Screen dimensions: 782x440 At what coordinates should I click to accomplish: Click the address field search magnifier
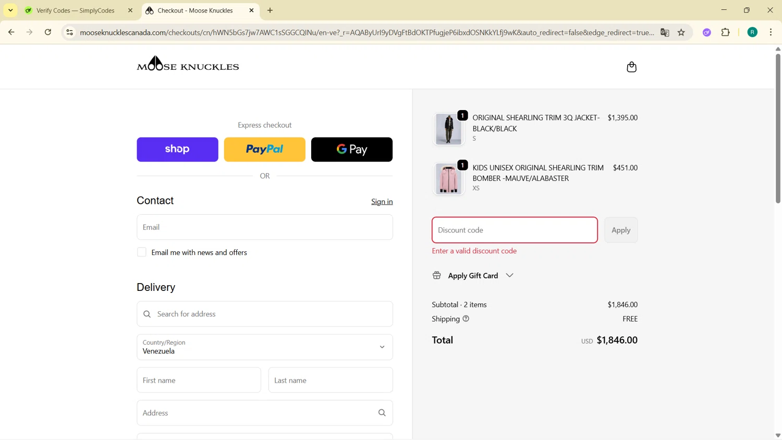(382, 413)
